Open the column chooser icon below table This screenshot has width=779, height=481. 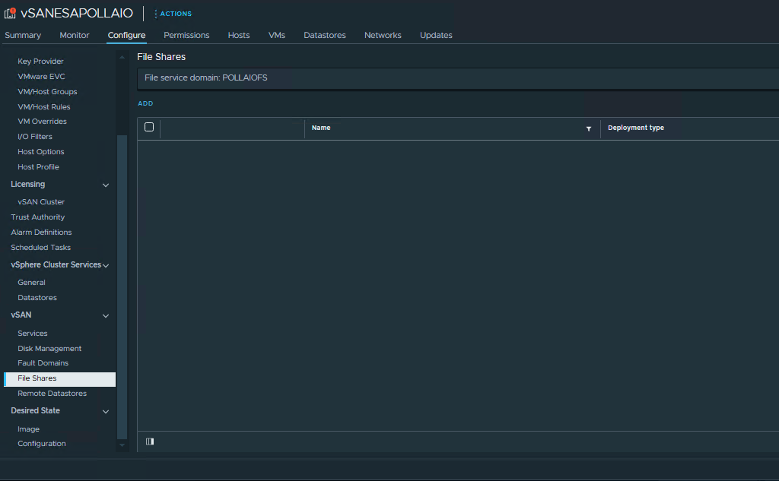[150, 441]
